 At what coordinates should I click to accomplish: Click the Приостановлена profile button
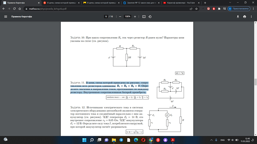click(x=239, y=9)
